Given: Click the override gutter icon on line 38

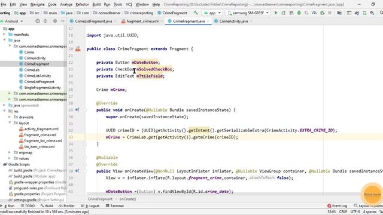Looking at the screenshot, I should coord(77,171).
